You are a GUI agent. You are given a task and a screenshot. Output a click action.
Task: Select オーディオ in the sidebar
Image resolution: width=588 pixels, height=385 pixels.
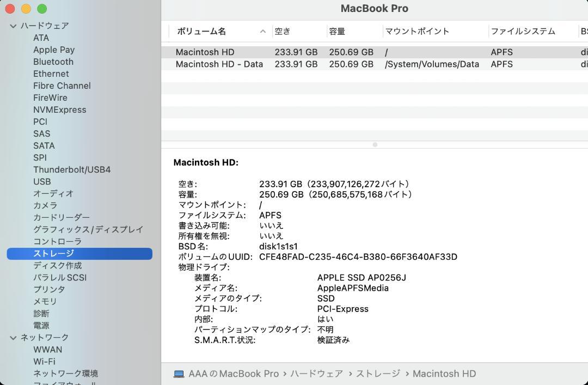coord(53,194)
